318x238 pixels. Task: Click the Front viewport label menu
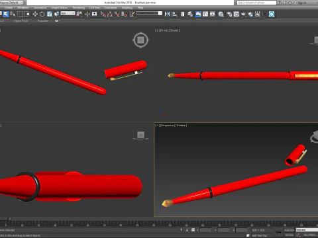(164, 30)
